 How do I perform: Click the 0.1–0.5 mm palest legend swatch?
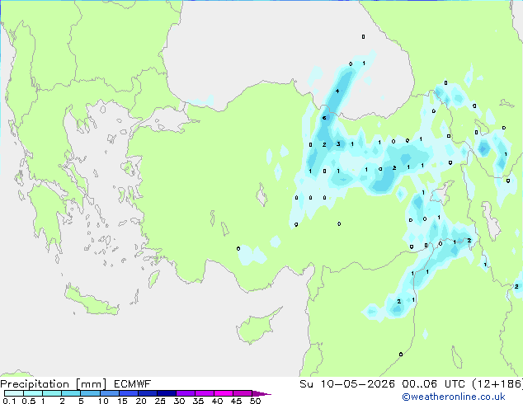point(14,393)
